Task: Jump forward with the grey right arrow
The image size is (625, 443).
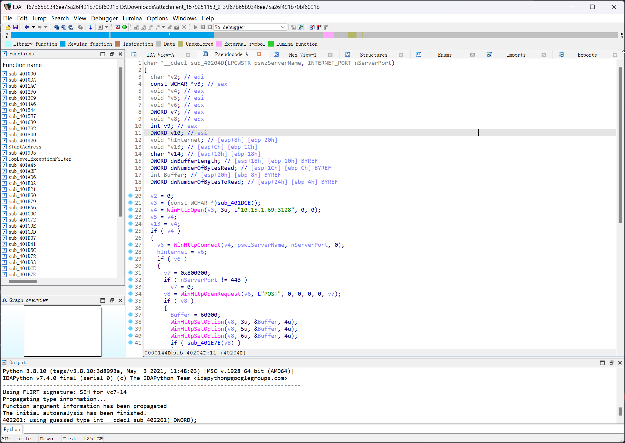Action: pos(40,27)
